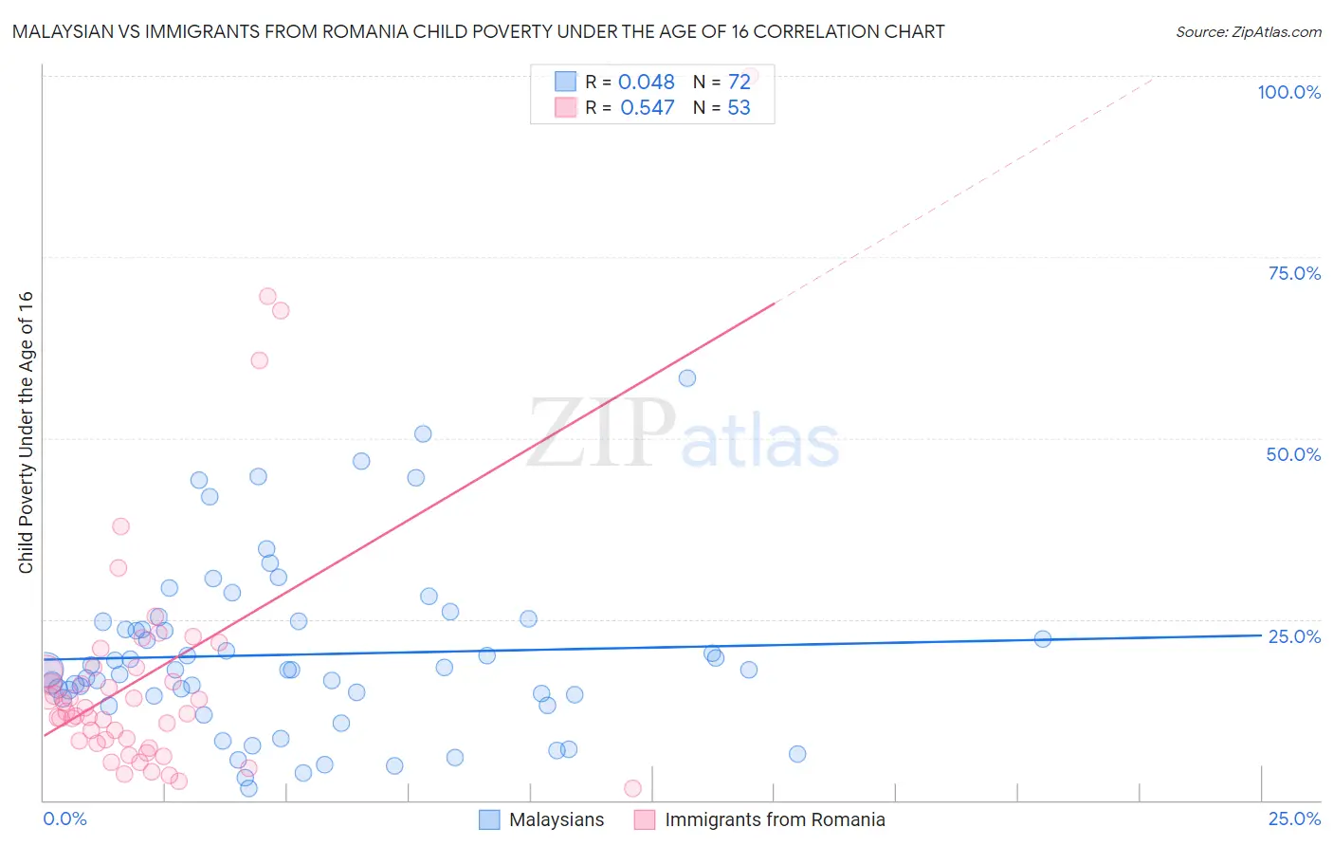This screenshot has width=1333, height=846.
Task: Click the Child Poverty y-axis title
Action: [27, 432]
